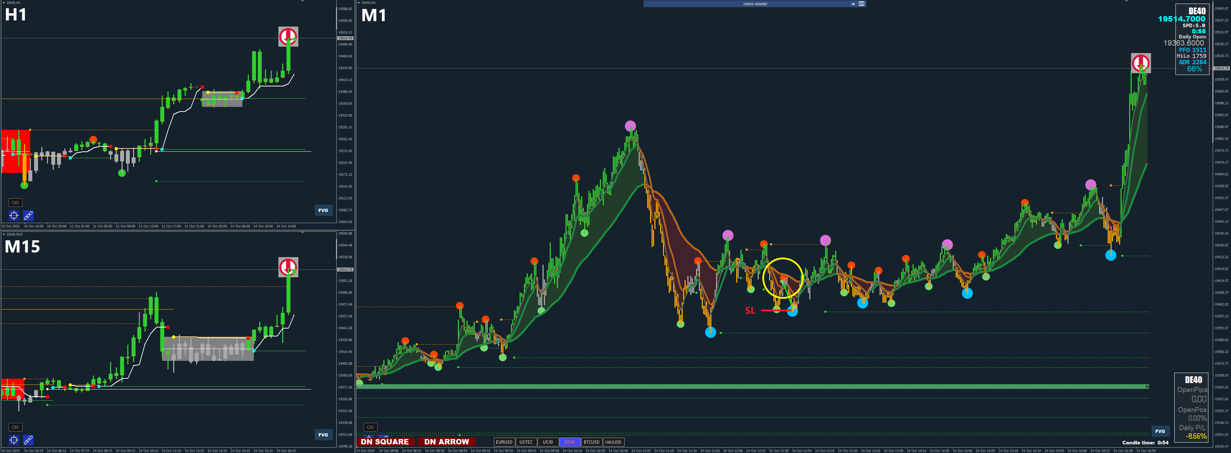Image resolution: width=1231 pixels, height=453 pixels.
Task: Click crosshair icon in H1 chart
Action: click(14, 216)
